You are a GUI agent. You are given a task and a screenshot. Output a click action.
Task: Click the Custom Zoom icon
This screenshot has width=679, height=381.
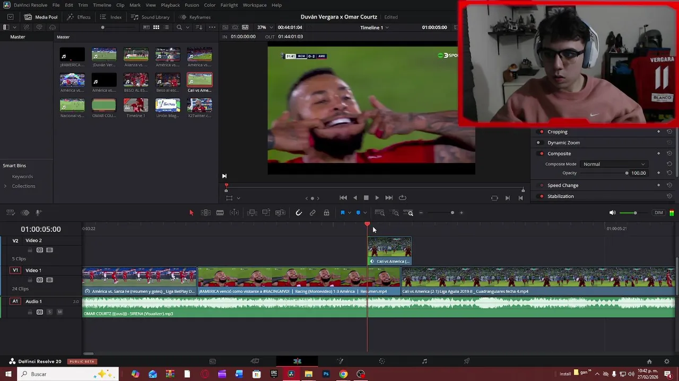[408, 213]
